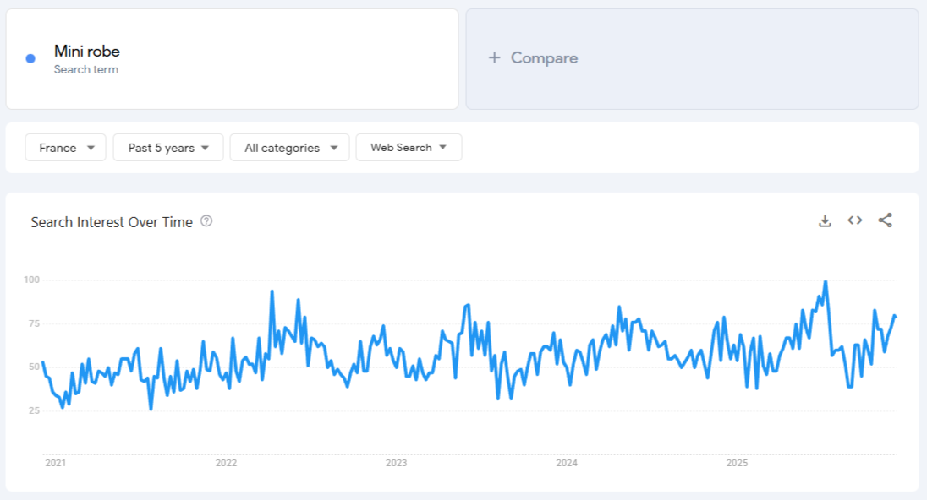Click the help icon beside Search Interest Over Time
This screenshot has width=927, height=500.
204,221
